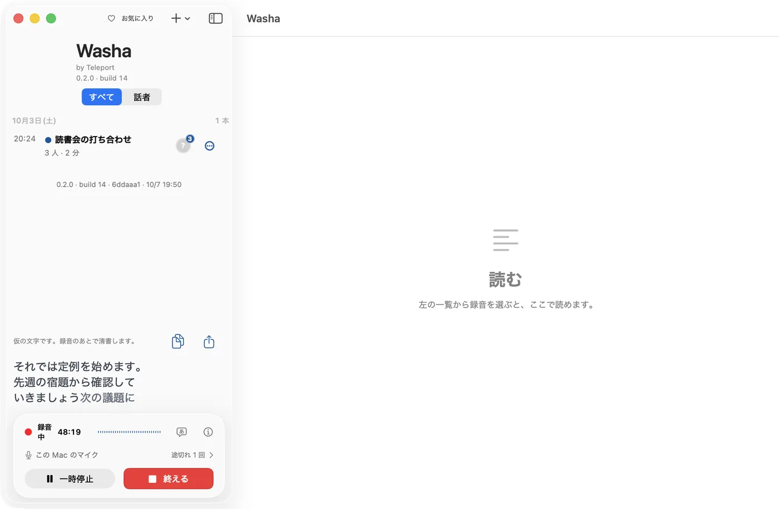Open the more options ellipsis icon
Viewport: 779px width, 509px height.
tap(210, 146)
